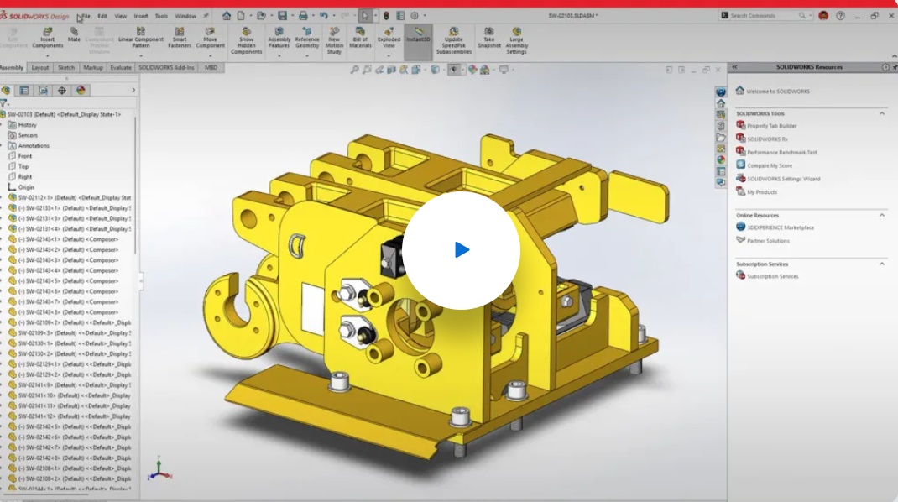Open Large Assembly Settings
The image size is (898, 502).
pos(517,40)
